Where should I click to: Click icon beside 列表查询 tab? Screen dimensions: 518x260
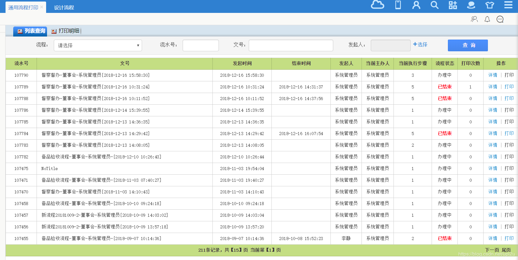click(20, 31)
